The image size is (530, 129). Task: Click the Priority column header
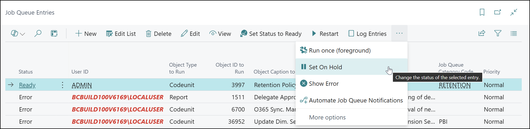492,72
